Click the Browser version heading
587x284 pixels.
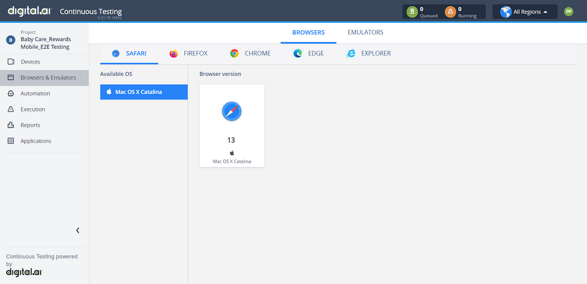[x=220, y=74]
